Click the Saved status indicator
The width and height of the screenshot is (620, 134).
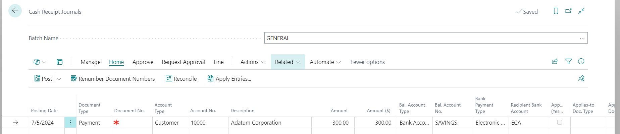527,11
